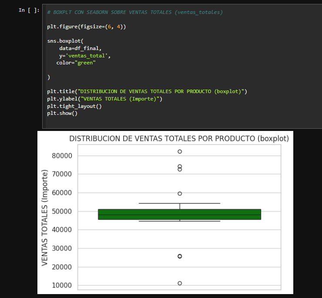Image resolution: width=322 pixels, height=298 pixels.
Task: Click the outlier point near 60000
Action: click(180, 194)
